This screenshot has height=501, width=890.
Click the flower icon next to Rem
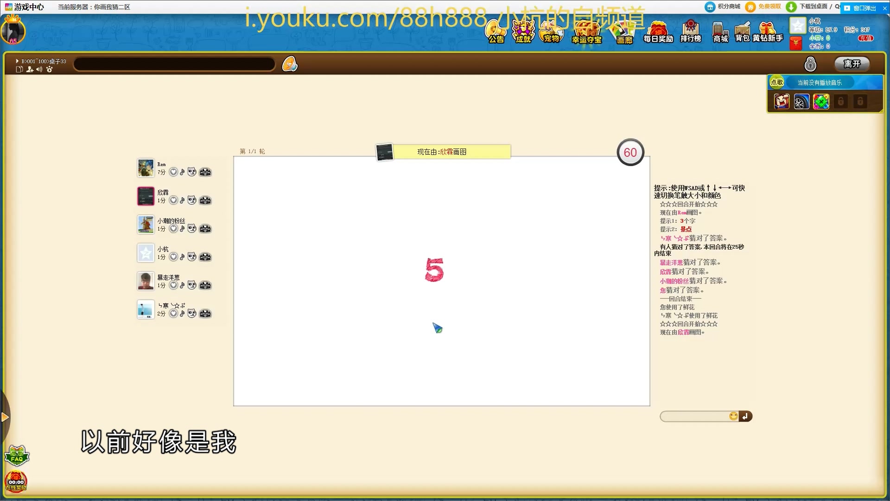182,172
